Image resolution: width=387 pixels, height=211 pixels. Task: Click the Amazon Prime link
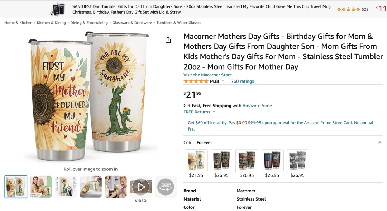(257, 105)
